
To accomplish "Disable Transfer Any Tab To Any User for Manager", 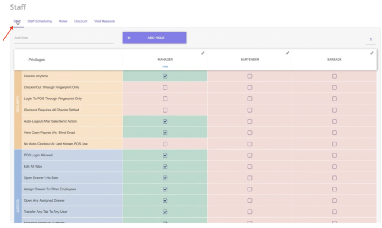I will pos(165,212).
